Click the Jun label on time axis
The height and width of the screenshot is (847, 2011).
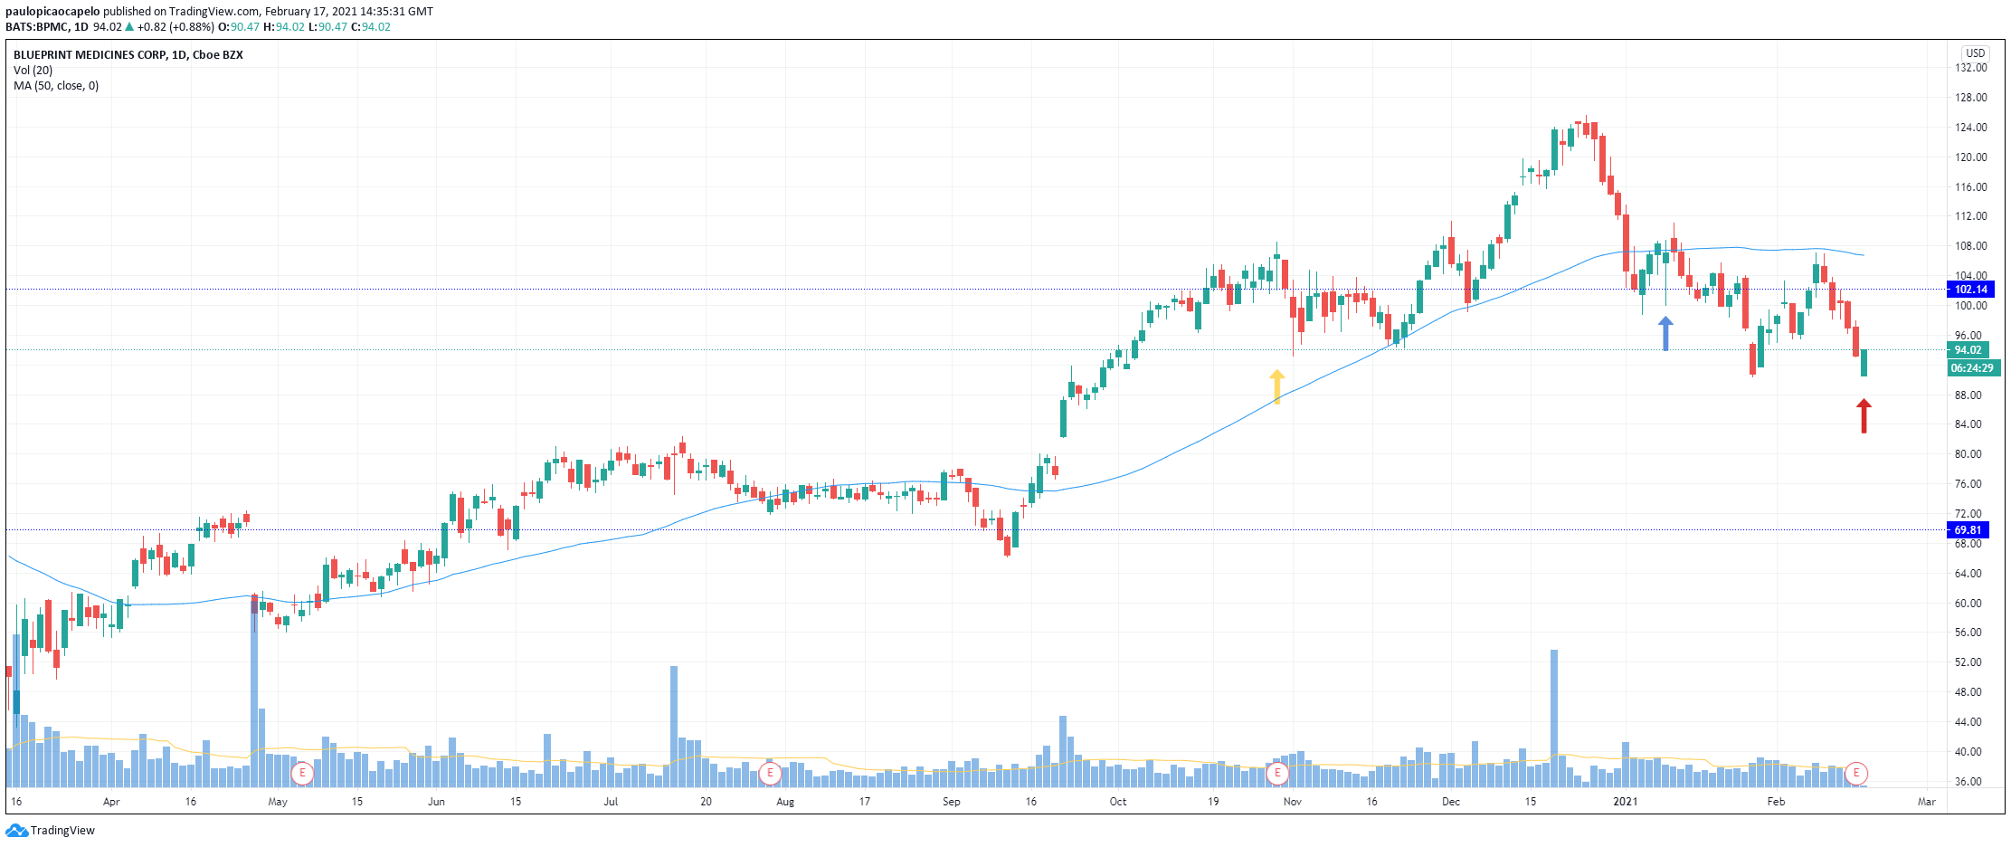(436, 802)
